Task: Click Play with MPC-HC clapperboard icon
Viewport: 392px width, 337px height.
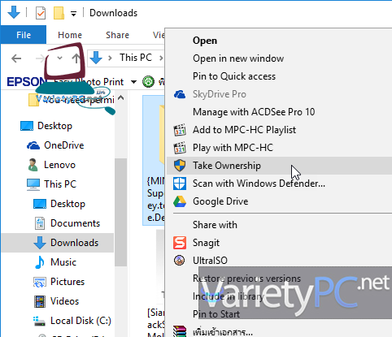Action: click(180, 148)
